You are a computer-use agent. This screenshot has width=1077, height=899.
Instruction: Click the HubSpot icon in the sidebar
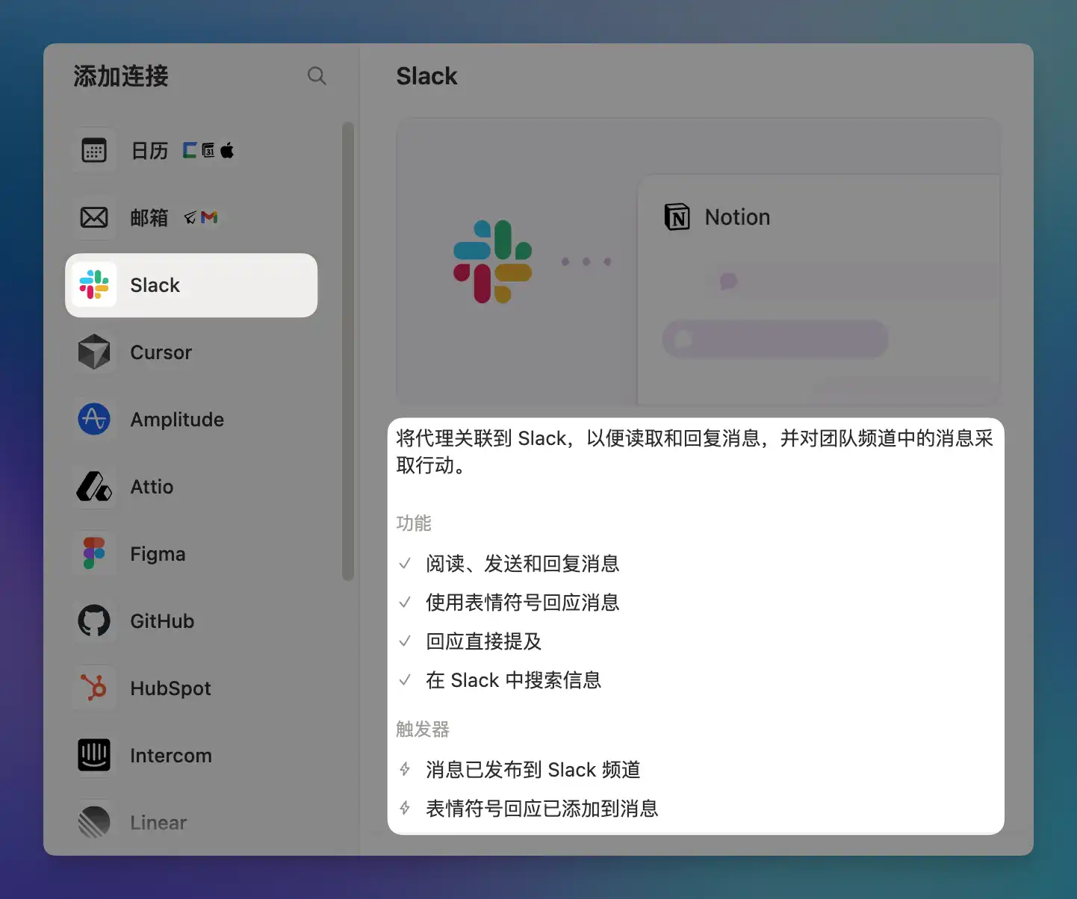94,688
